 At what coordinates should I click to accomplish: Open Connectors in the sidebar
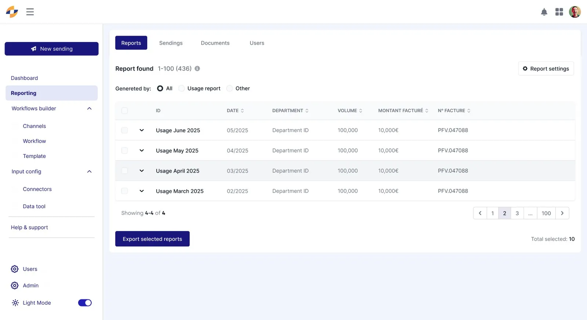pyautogui.click(x=37, y=189)
